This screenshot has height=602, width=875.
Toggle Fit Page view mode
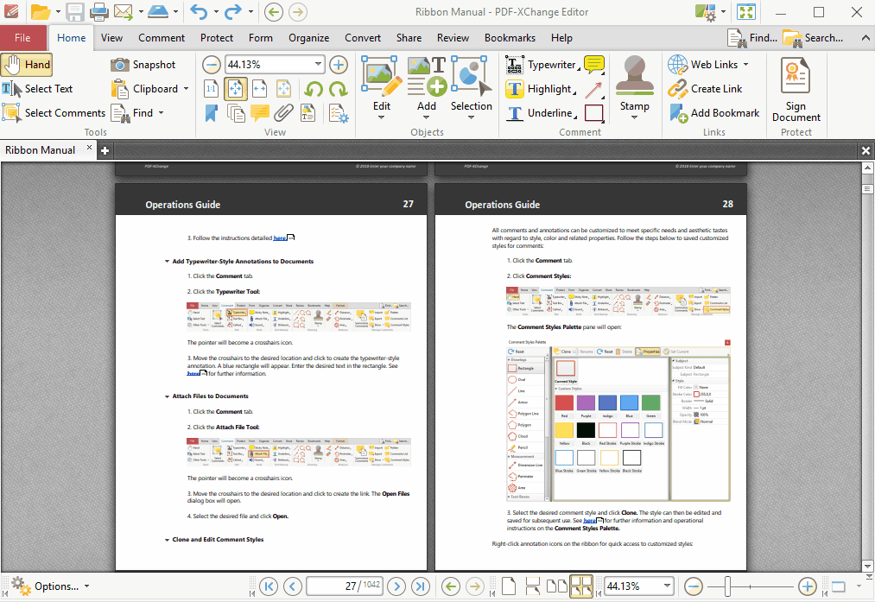click(236, 89)
